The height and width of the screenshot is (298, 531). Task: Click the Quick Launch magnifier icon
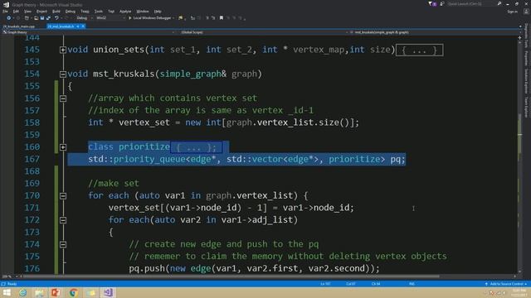499,3
